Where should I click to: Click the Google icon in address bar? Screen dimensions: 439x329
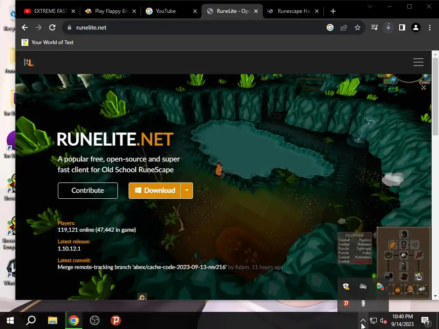pyautogui.click(x=330, y=27)
